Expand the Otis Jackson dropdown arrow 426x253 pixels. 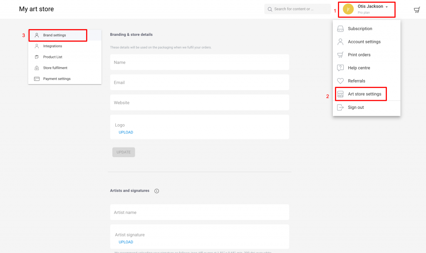[386, 7]
